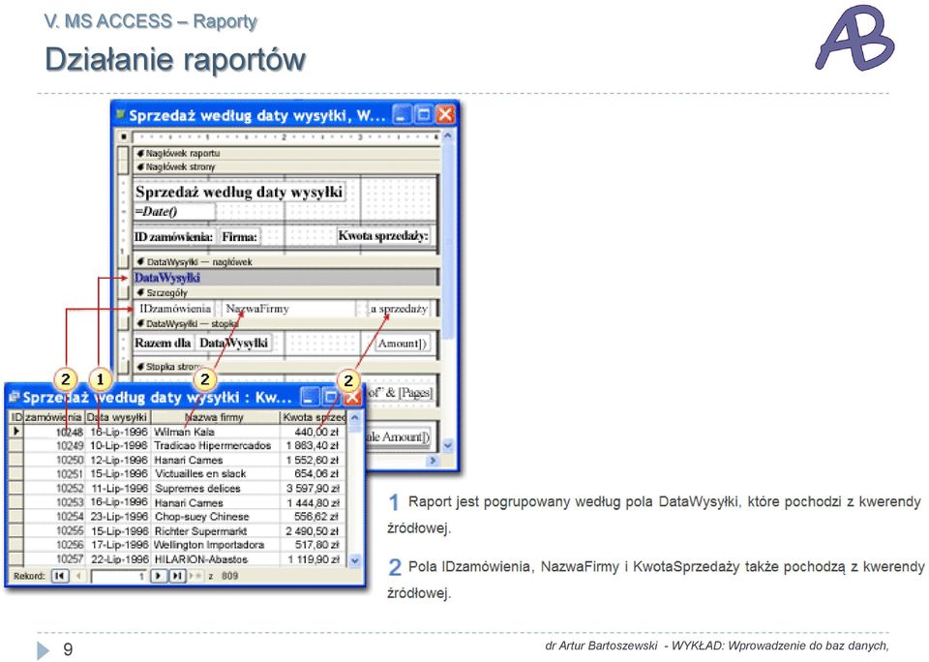Viewport: 929px width, 662px height.
Task: Go to last record in datasheet navigator
Action: coord(177,576)
